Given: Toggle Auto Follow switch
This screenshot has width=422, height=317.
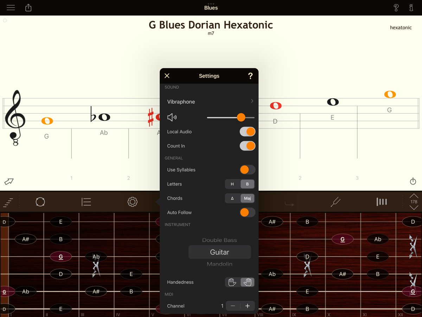Looking at the screenshot, I should coord(248,212).
